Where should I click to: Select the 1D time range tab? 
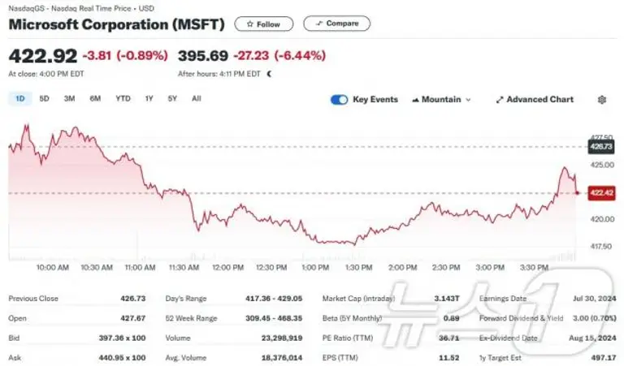19,99
